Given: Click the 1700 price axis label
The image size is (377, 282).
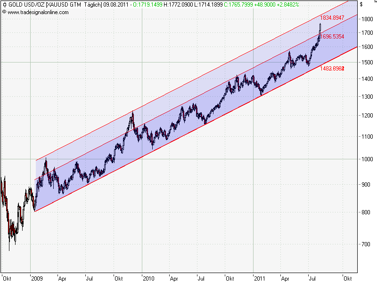Looking at the screenshot, I should pos(367,33).
